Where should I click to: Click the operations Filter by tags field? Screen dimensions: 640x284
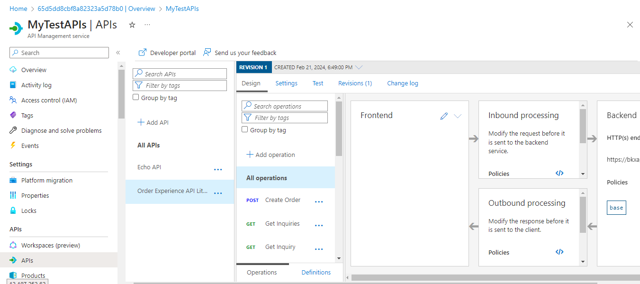(x=285, y=118)
